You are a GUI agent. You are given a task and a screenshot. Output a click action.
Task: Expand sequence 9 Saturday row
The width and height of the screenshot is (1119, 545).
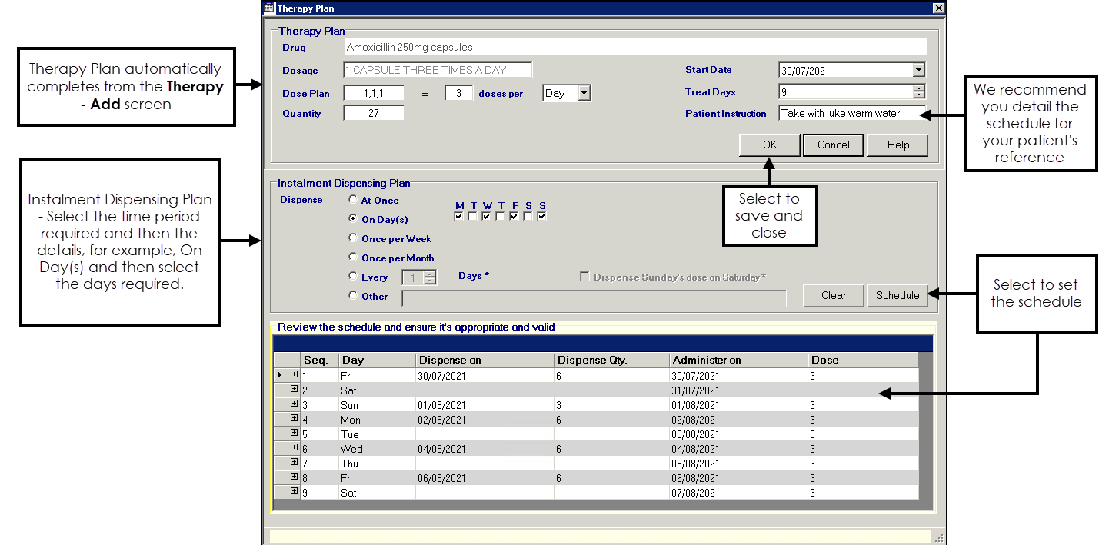click(x=294, y=491)
